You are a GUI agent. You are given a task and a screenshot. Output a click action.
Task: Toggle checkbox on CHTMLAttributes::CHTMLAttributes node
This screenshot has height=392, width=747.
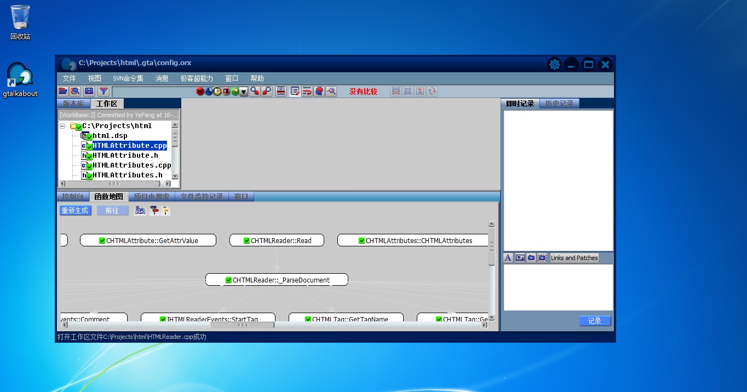[x=361, y=240]
